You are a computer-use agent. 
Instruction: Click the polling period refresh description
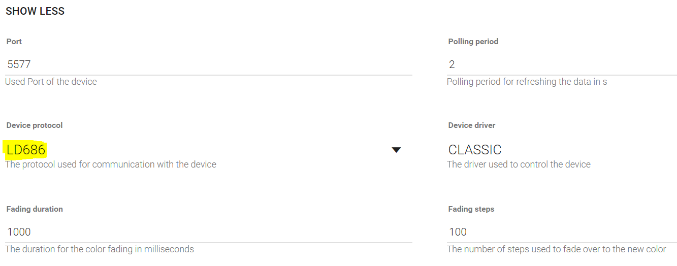(x=527, y=82)
